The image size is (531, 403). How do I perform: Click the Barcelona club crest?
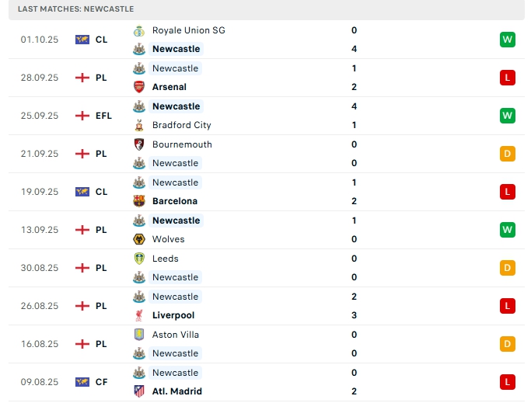(139, 201)
